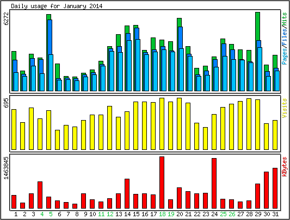The image size is (290, 220).
Task: Select the yellow visits bar for day 6
Action: [x=57, y=140]
